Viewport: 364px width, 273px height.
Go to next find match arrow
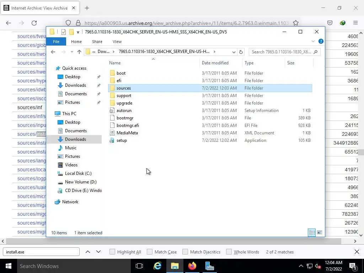[x=98, y=252]
